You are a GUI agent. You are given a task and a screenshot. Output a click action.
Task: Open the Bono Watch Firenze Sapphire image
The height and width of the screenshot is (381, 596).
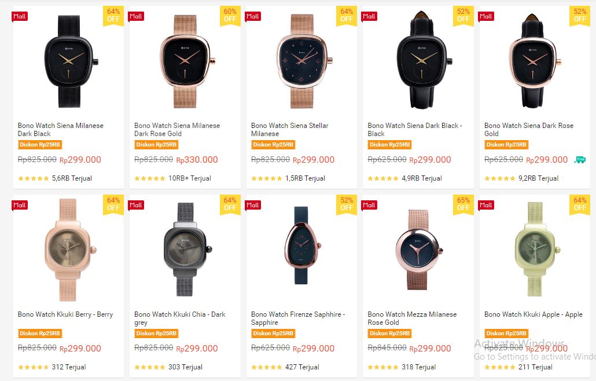(x=301, y=249)
